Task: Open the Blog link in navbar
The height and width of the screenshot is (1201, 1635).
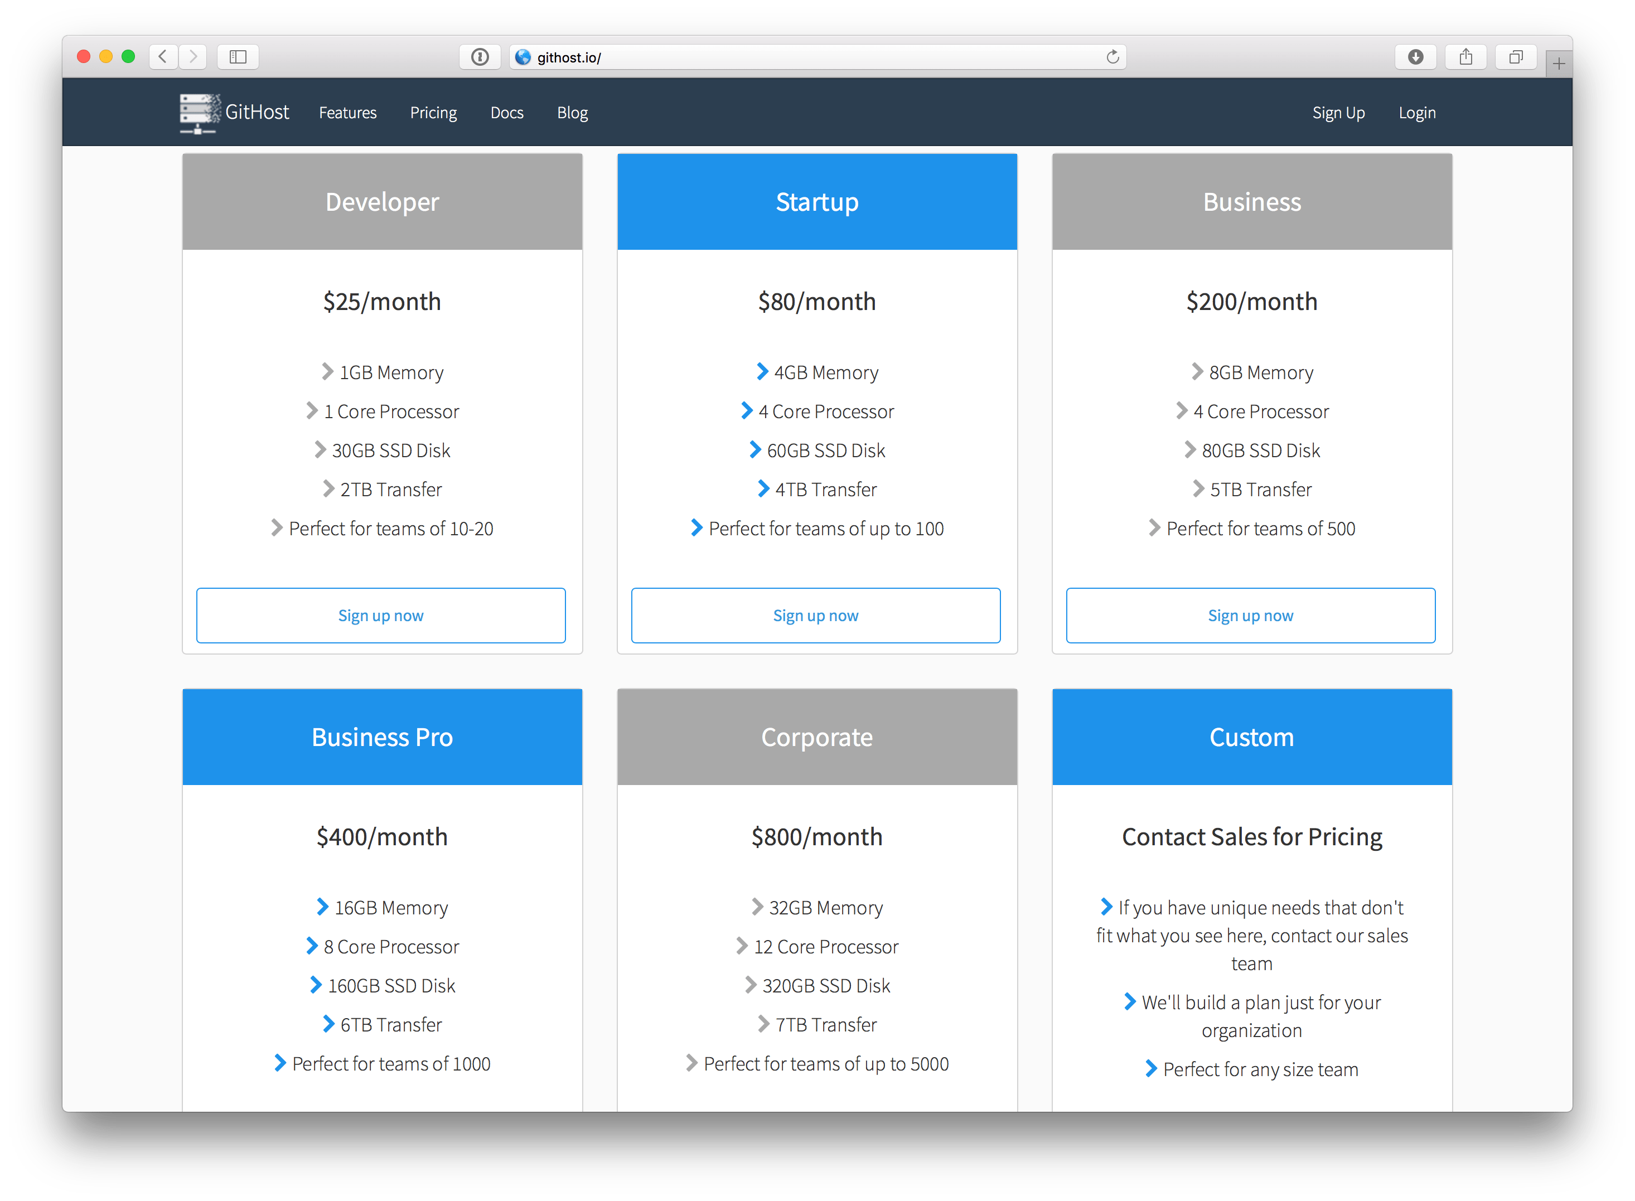Action: click(572, 113)
